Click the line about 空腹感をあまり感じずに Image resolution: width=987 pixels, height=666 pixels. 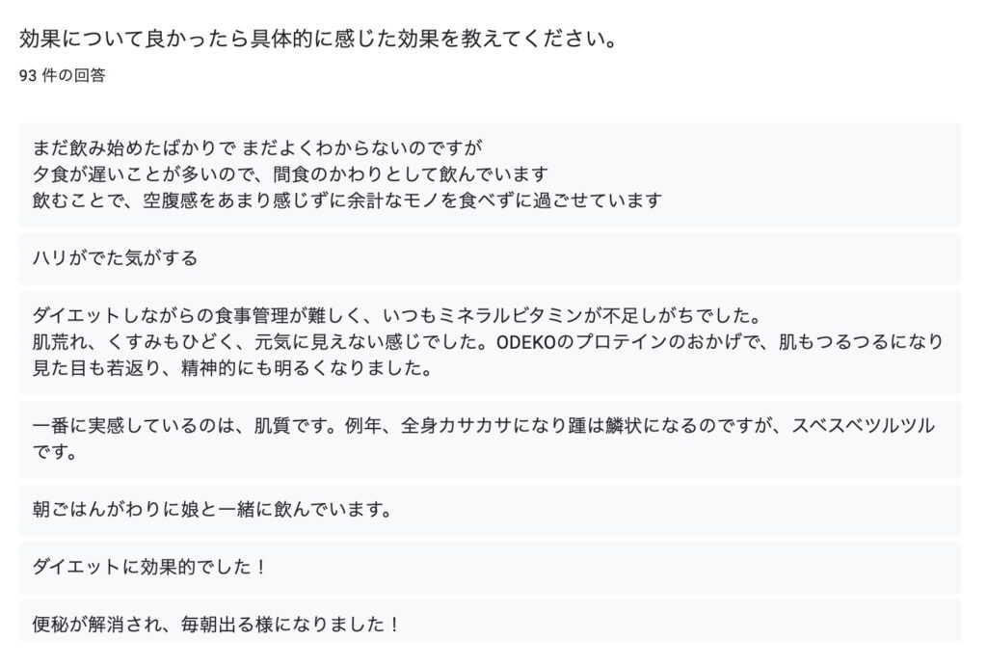347,200
